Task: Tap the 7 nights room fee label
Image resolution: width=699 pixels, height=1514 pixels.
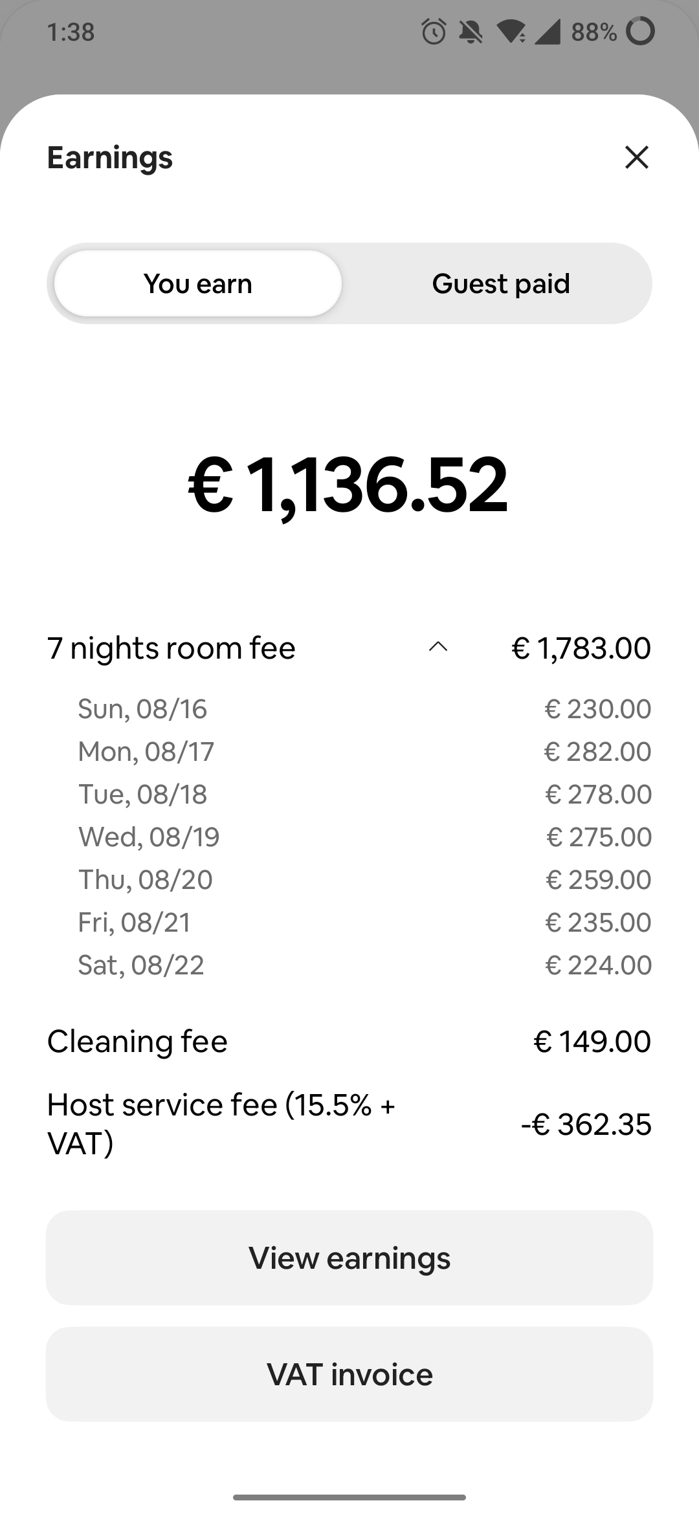Action: click(172, 648)
